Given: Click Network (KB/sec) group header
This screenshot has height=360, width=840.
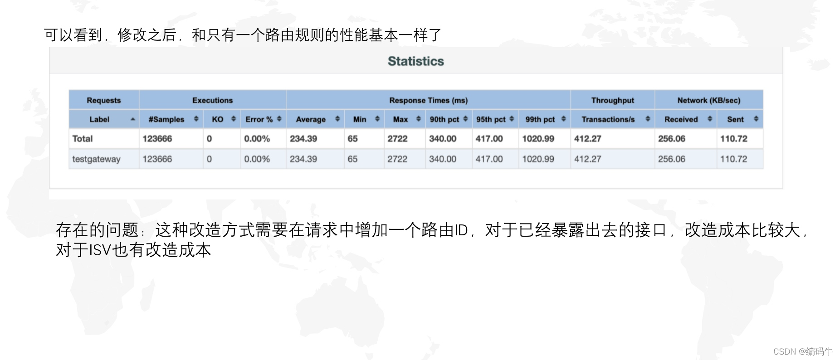Looking at the screenshot, I should 709,100.
